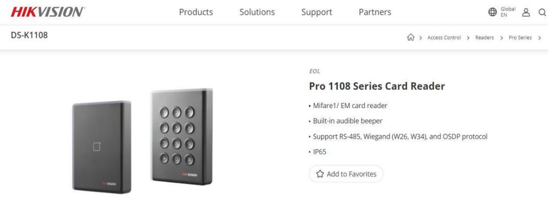549x202 pixels.
Task: Click the chevron after Access Control
Action: tap(468, 38)
